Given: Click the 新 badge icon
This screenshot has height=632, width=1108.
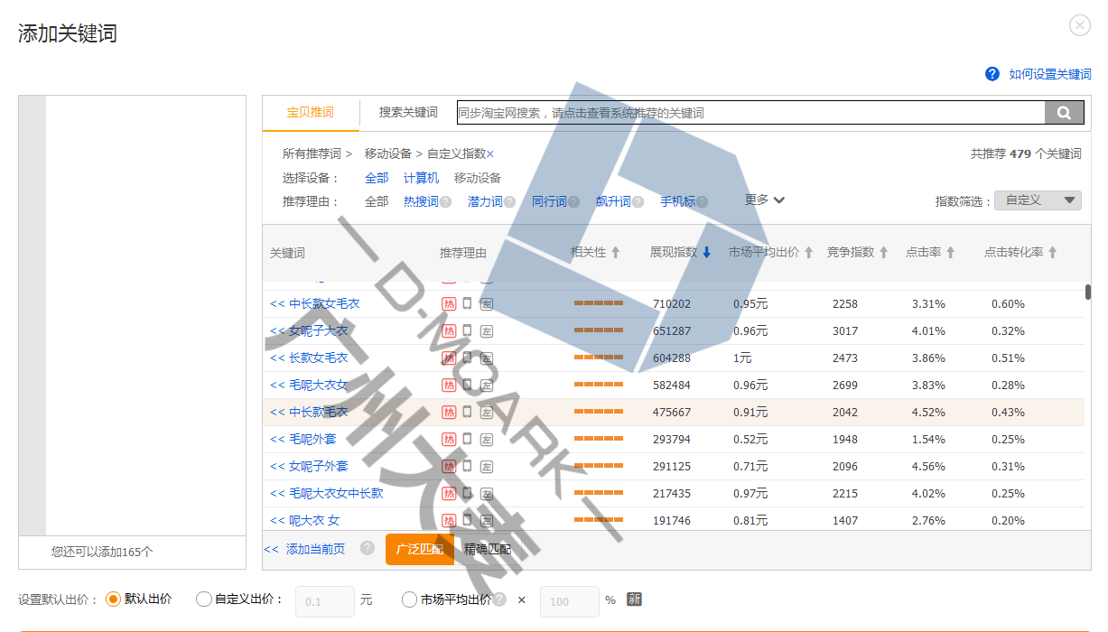Looking at the screenshot, I should pyautogui.click(x=635, y=599).
